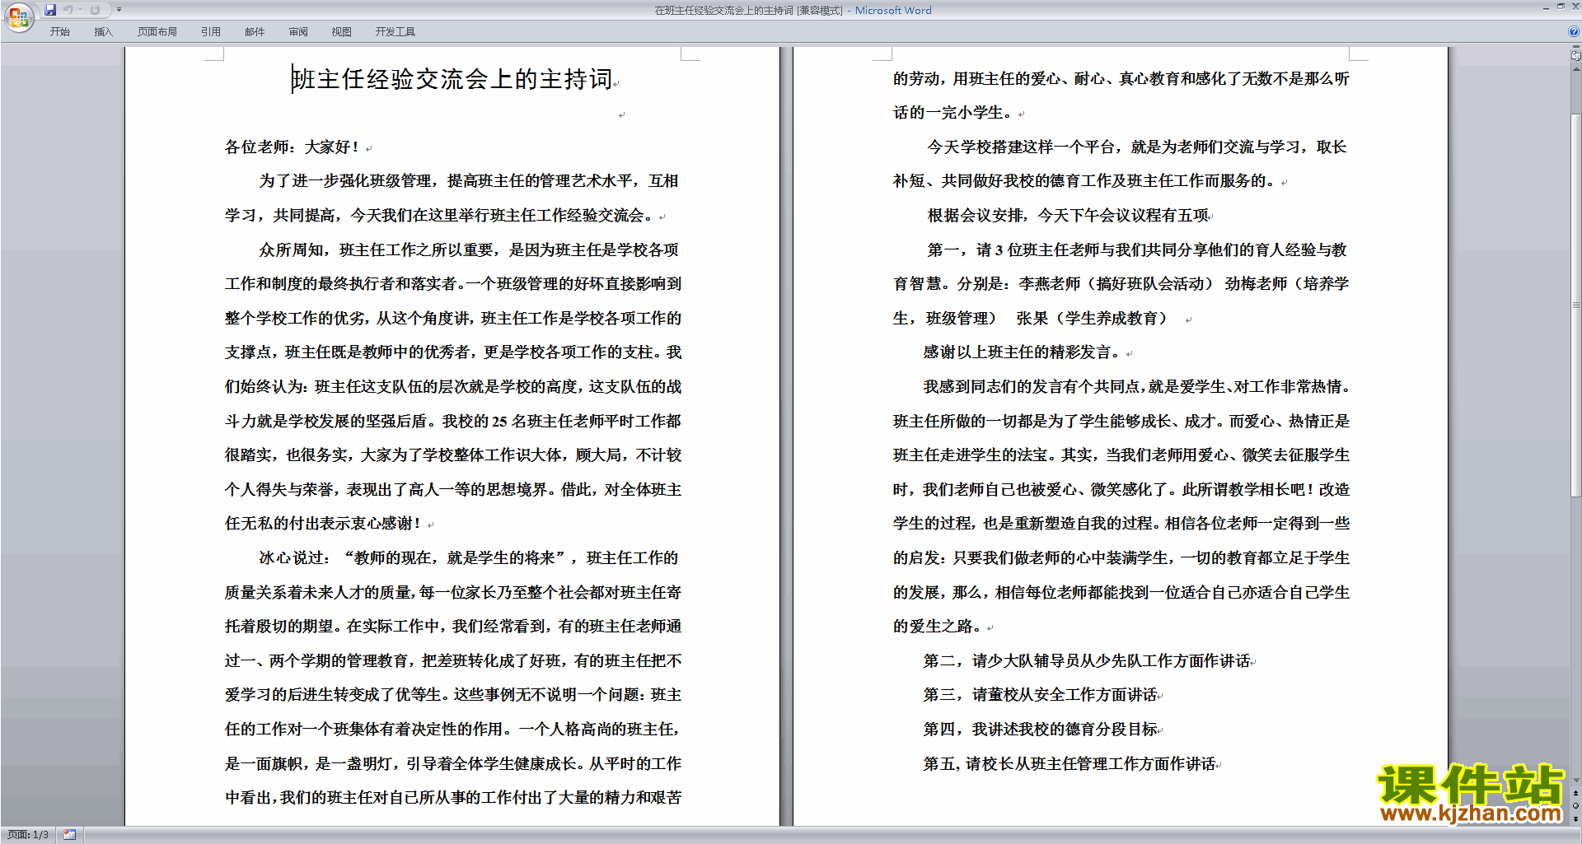Click the split handle above the ruler button
The image size is (1582, 844).
click(x=1575, y=48)
